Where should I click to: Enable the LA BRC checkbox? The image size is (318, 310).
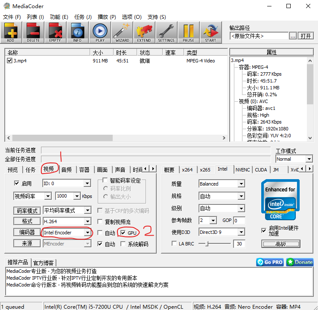coord(174,244)
